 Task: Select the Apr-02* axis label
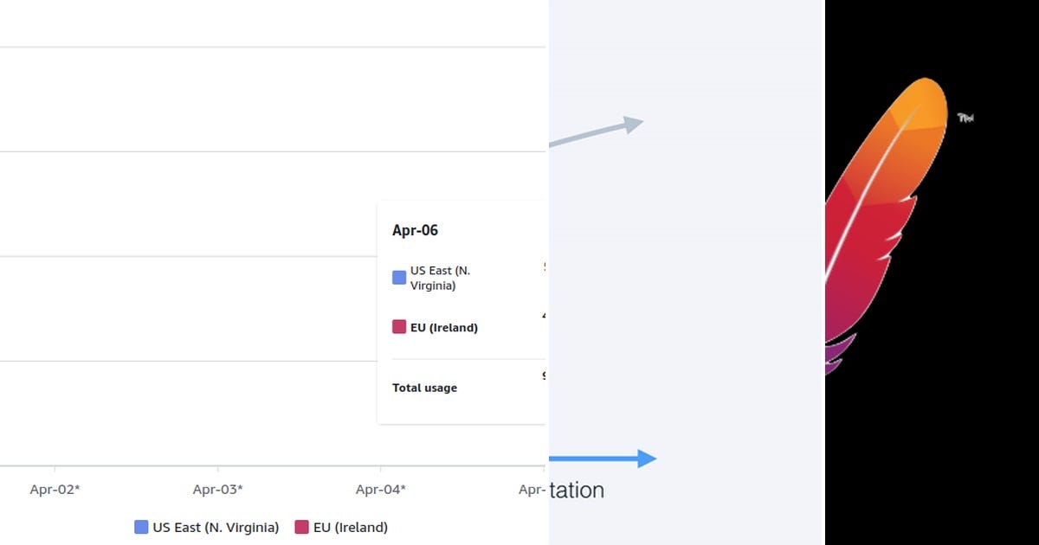point(55,490)
